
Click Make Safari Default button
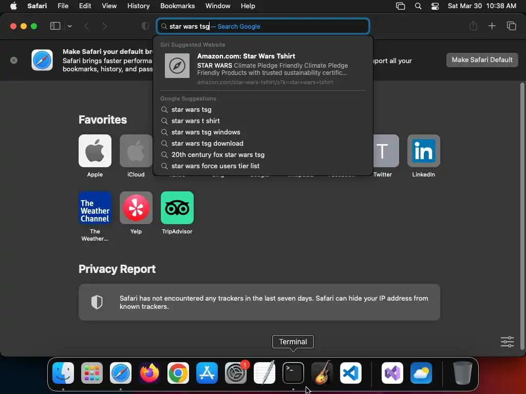pyautogui.click(x=482, y=60)
